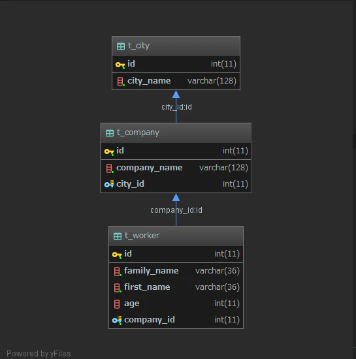Screen dimensions: 356x359
Task: Click the column icon beside city_name
Action: point(121,82)
